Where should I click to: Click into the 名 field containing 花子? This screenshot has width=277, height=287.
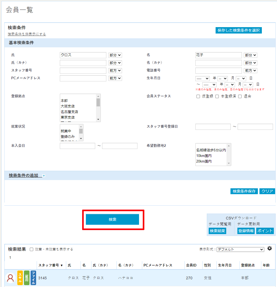click(x=219, y=55)
